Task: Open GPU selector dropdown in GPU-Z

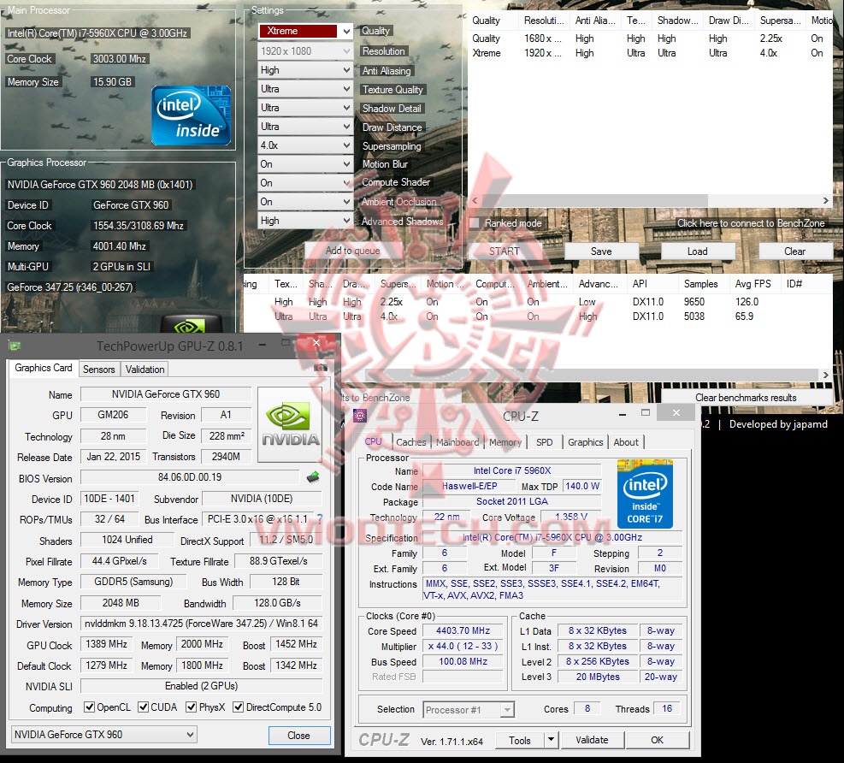Action: pos(103,735)
